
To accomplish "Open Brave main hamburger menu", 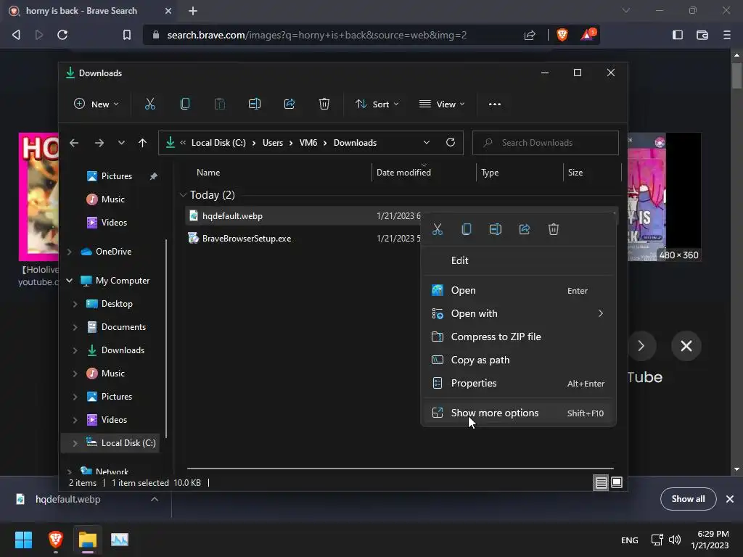I will click(727, 35).
